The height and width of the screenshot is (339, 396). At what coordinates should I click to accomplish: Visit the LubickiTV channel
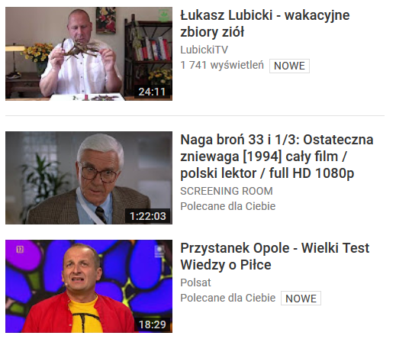click(x=204, y=50)
